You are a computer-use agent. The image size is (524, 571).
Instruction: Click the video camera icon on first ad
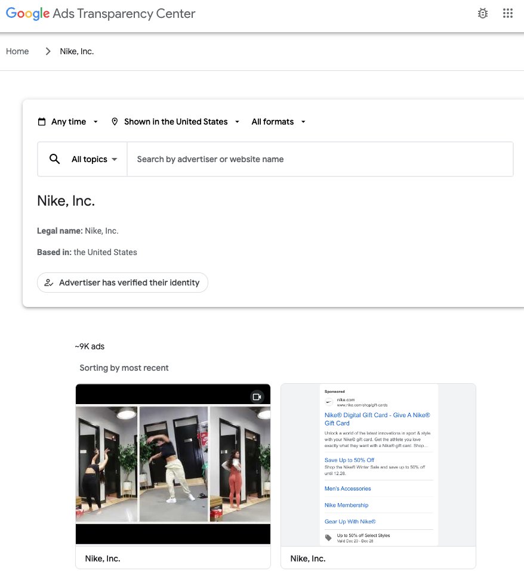tap(257, 397)
